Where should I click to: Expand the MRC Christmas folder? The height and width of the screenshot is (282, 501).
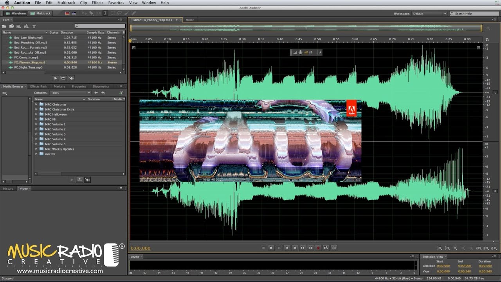pos(36,105)
